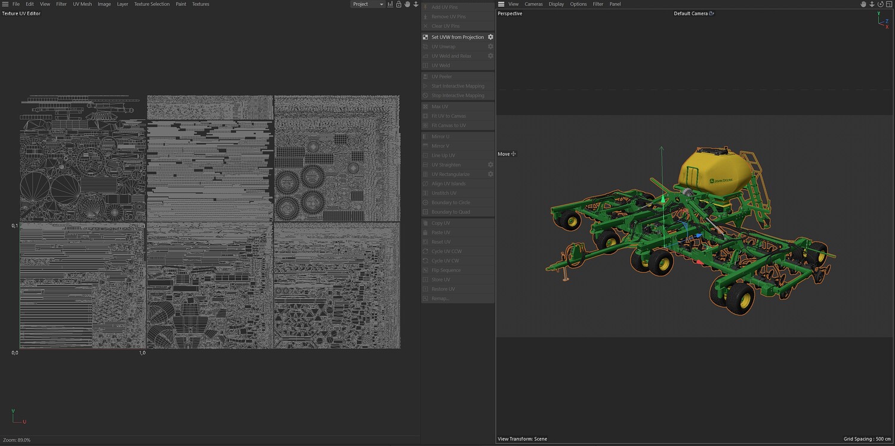Click the zoom arrows icon in UV editor header
The image size is (895, 446).
416,4
